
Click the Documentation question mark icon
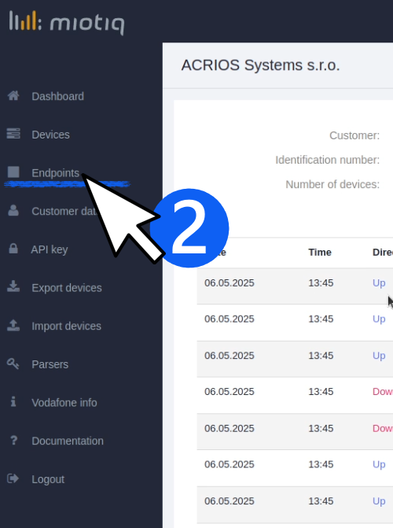point(13,440)
